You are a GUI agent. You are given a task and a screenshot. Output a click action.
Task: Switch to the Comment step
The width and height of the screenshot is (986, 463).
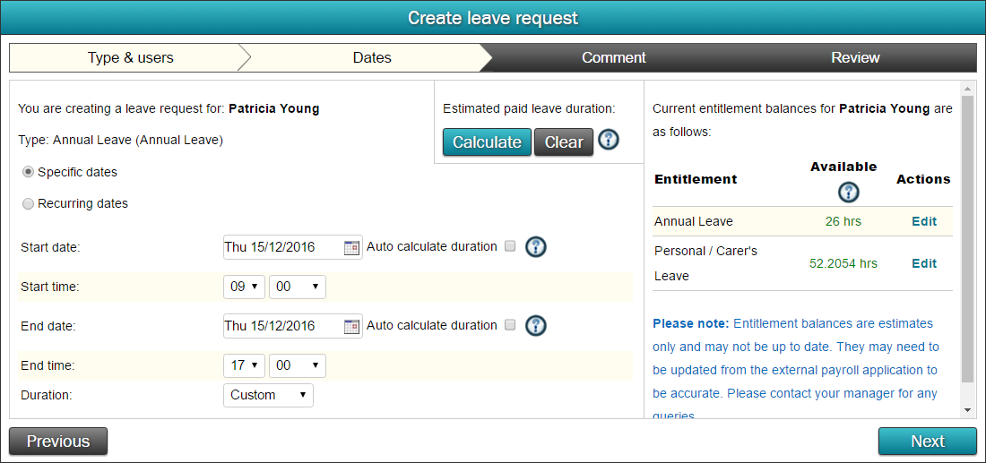(614, 58)
